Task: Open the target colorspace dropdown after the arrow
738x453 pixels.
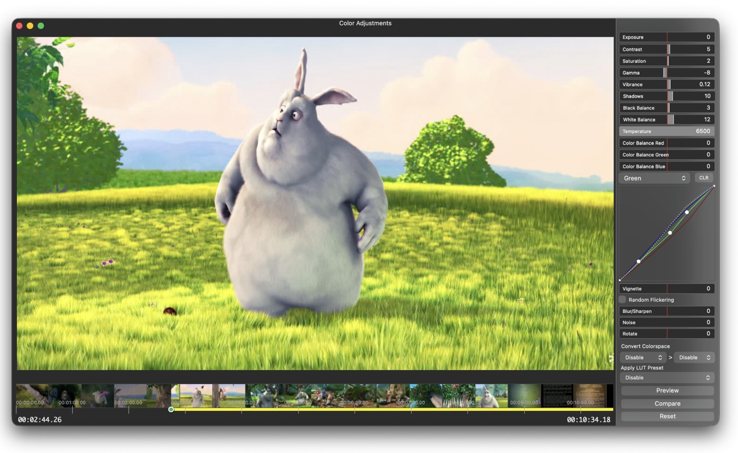Action: (694, 357)
